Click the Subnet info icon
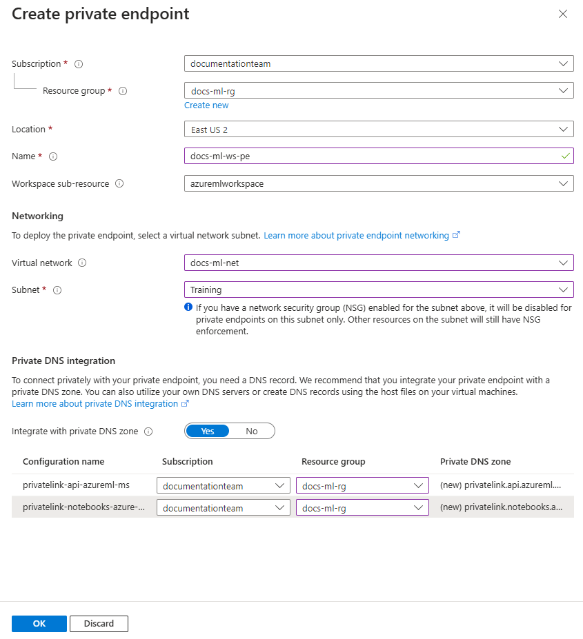Viewport: 583px width, 639px height. pos(56,290)
